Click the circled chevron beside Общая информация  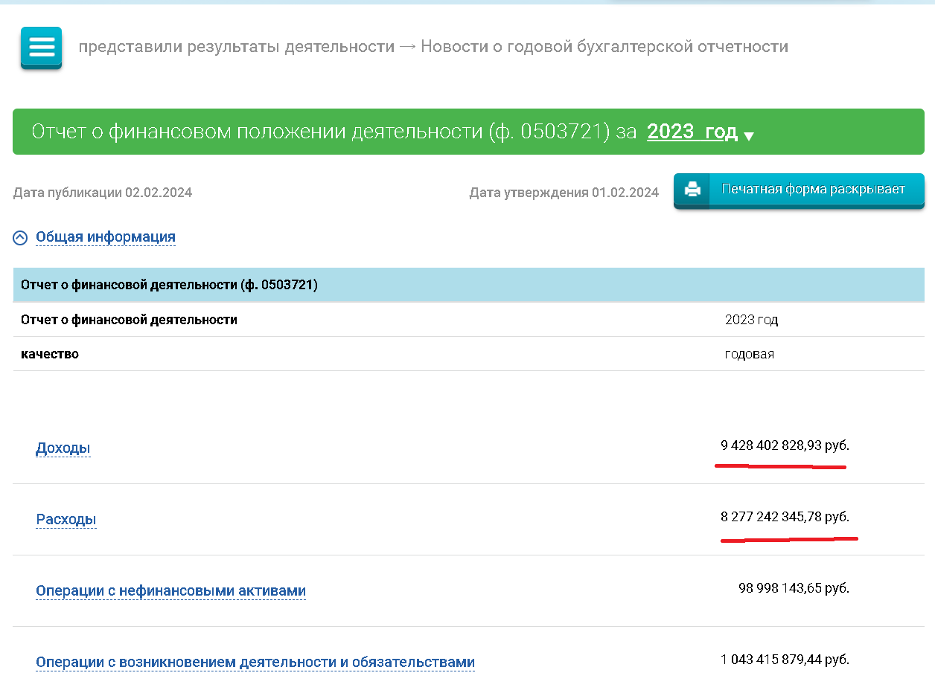[21, 238]
